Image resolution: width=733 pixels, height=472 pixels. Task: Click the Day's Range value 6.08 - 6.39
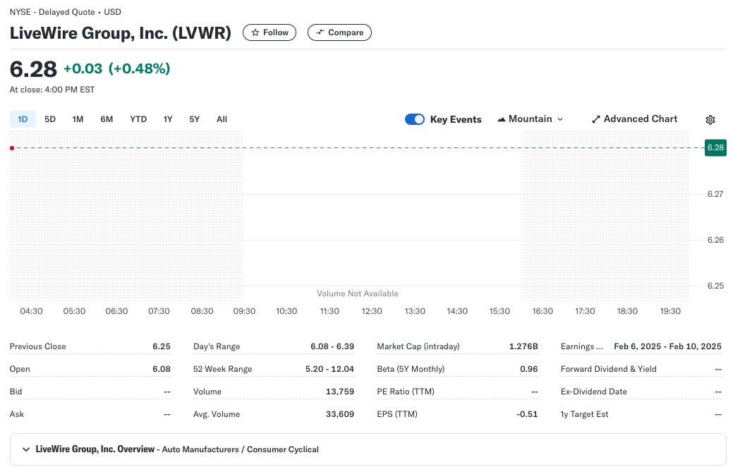point(332,346)
